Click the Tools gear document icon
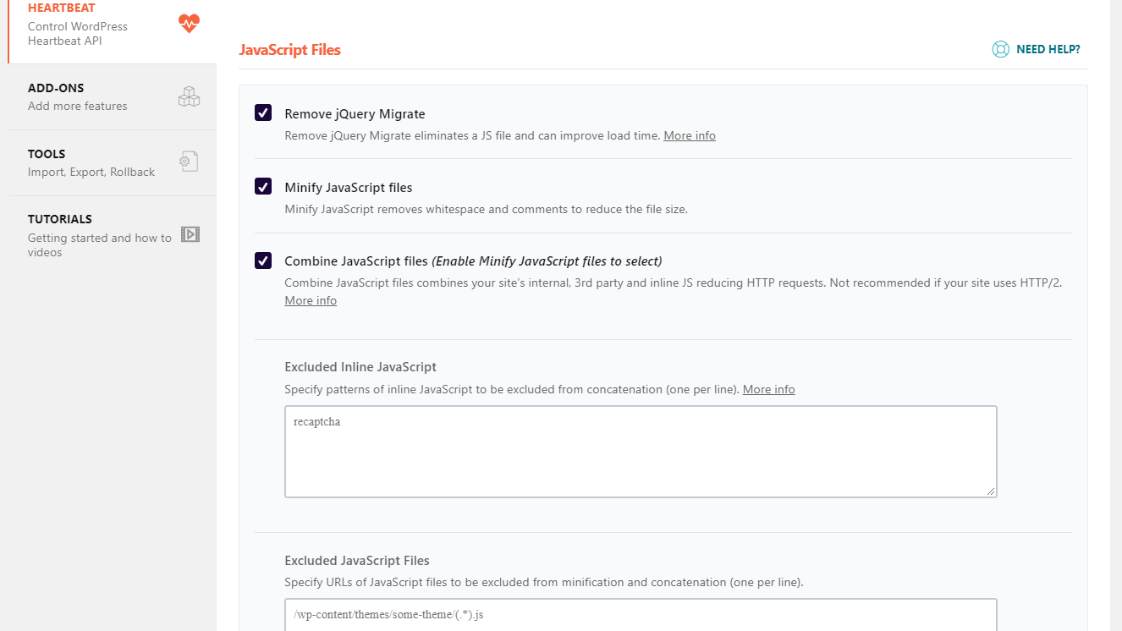 [189, 162]
